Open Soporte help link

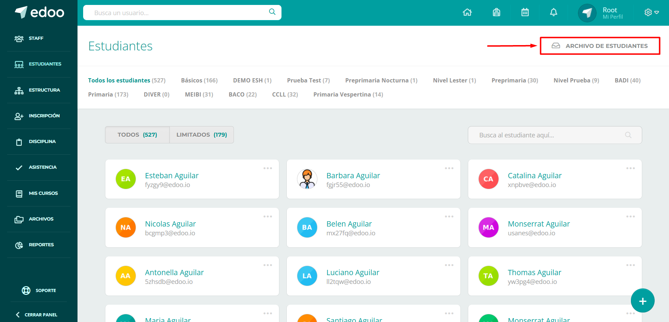[x=39, y=291]
